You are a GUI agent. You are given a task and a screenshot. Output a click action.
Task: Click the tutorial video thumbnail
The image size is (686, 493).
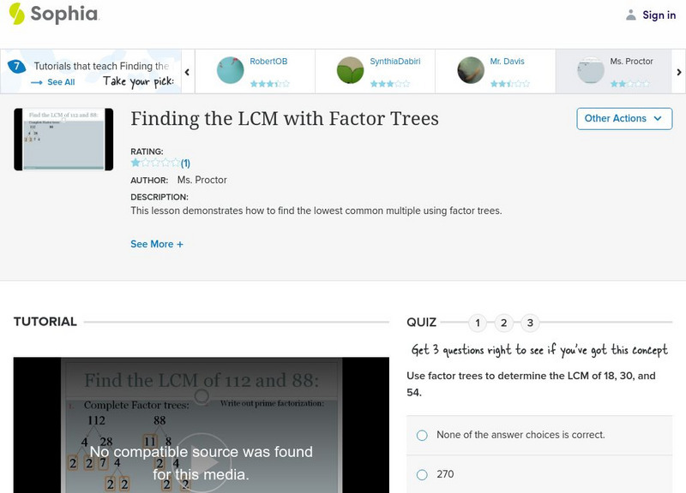pos(62,140)
